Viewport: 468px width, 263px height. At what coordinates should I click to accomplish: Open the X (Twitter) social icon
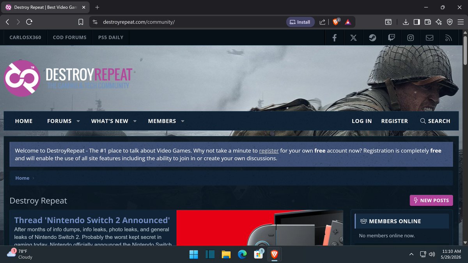pyautogui.click(x=353, y=38)
